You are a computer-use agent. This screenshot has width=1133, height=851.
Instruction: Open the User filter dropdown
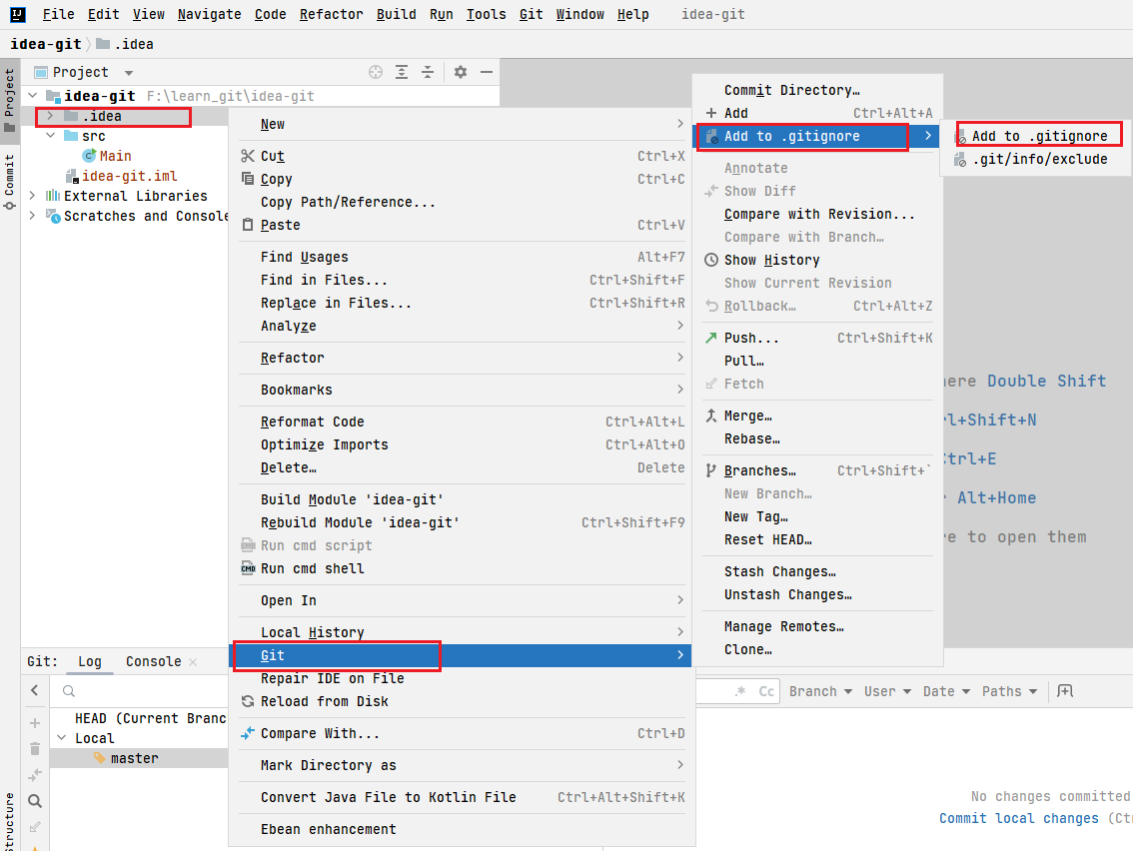point(887,691)
